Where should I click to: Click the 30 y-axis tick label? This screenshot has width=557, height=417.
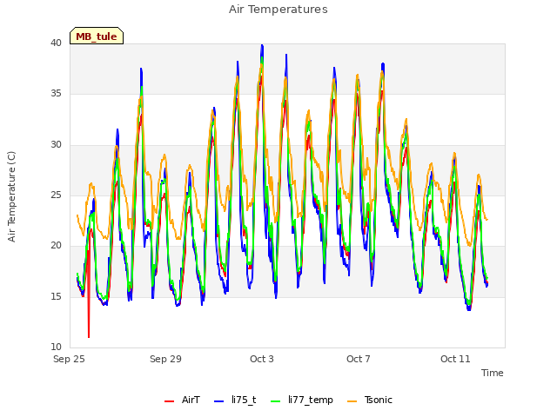coord(56,145)
